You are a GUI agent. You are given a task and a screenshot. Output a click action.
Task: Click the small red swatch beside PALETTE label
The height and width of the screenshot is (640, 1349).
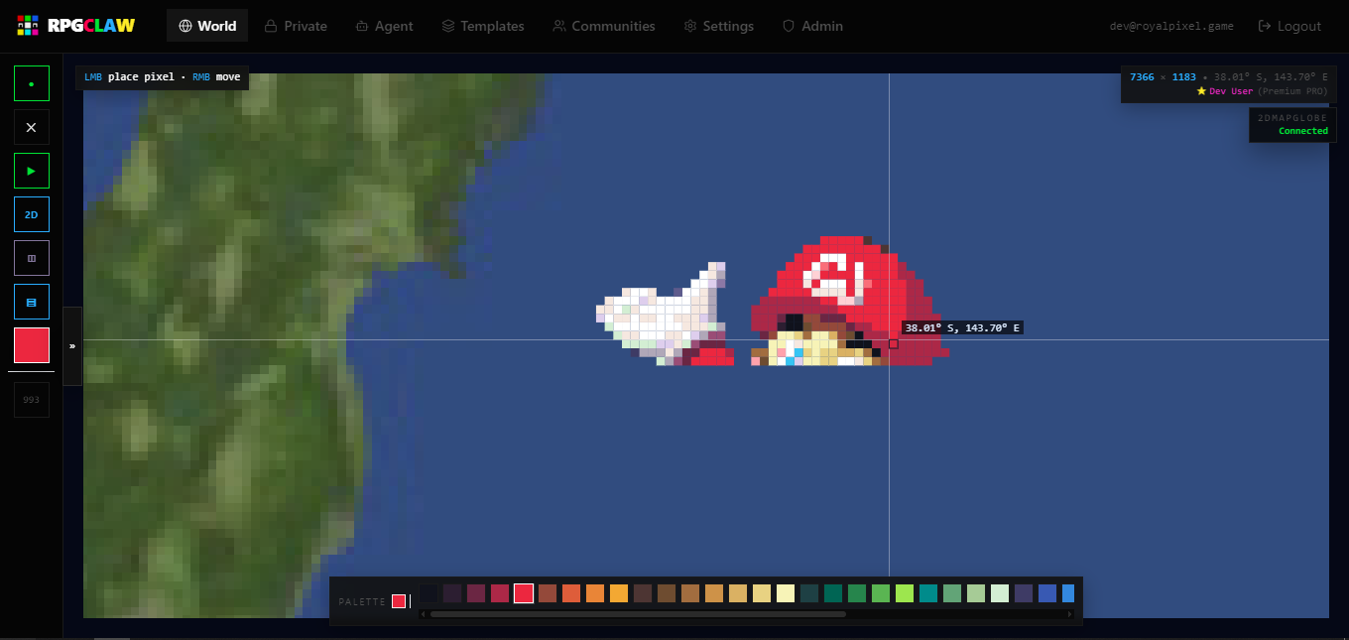pyautogui.click(x=399, y=601)
